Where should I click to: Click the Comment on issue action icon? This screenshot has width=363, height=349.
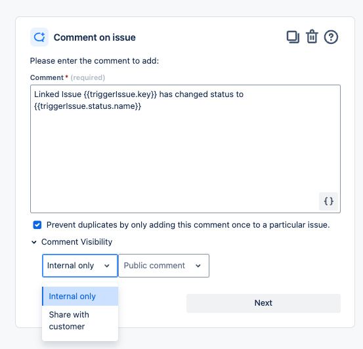(39, 37)
